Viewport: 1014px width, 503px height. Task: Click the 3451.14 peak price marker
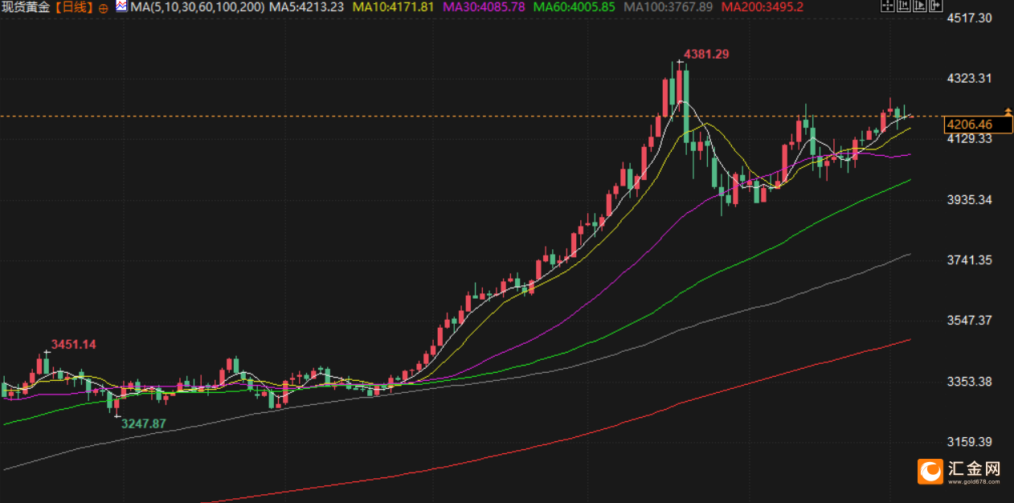74,344
